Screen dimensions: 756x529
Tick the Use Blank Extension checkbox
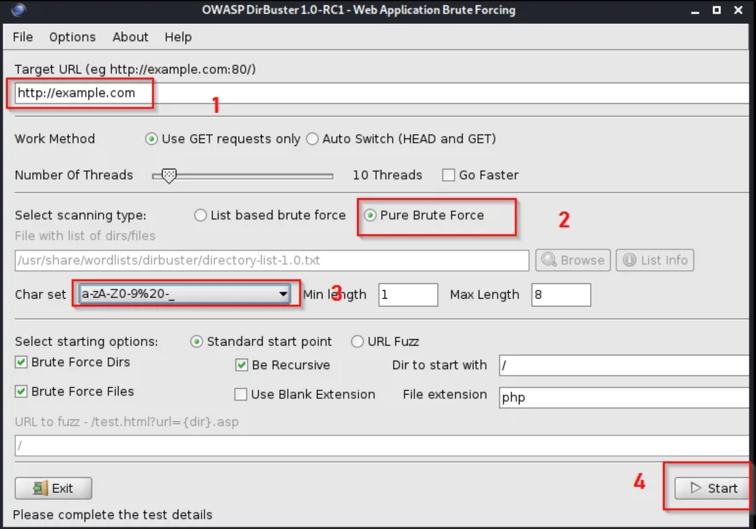(x=241, y=394)
